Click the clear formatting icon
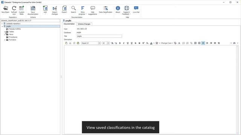 (x=175, y=43)
